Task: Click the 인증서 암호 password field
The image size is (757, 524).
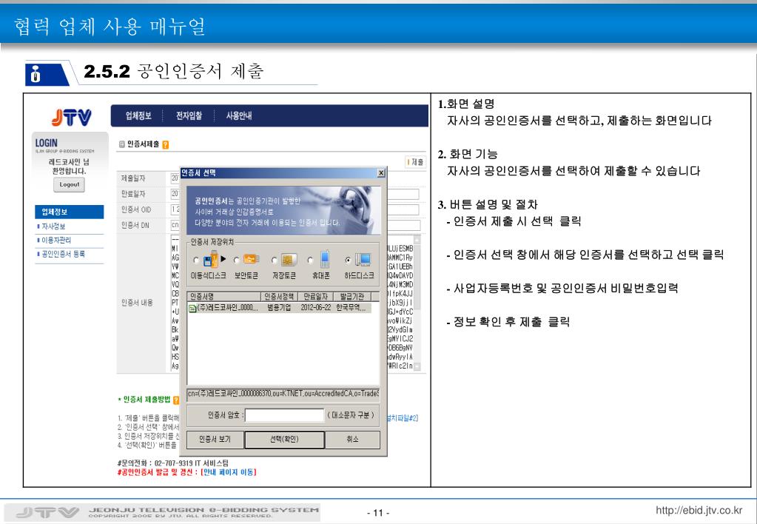Action: [285, 415]
